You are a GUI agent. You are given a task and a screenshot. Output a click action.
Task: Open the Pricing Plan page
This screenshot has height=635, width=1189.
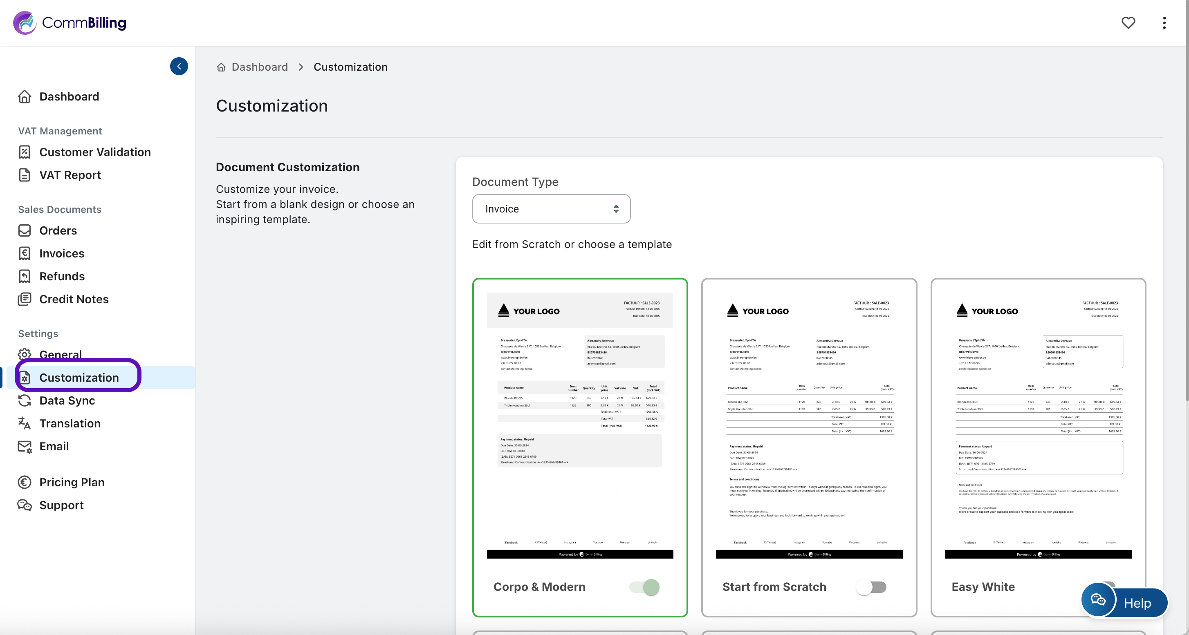tap(72, 482)
